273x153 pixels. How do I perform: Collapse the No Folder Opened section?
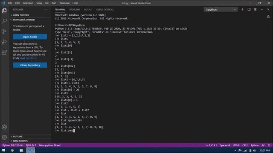click(x=30, y=20)
